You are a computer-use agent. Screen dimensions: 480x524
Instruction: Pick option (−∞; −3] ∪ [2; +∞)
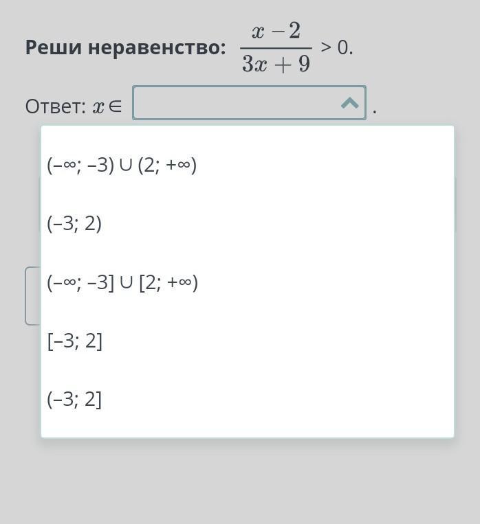pyautogui.click(x=248, y=282)
